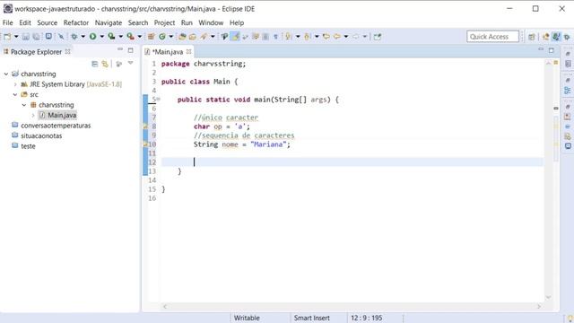574x323 pixels.
Task: Toggle Skip All Breakpoints
Action: tap(61, 37)
